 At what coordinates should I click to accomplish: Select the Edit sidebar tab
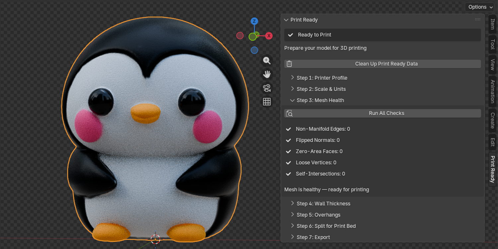point(492,142)
